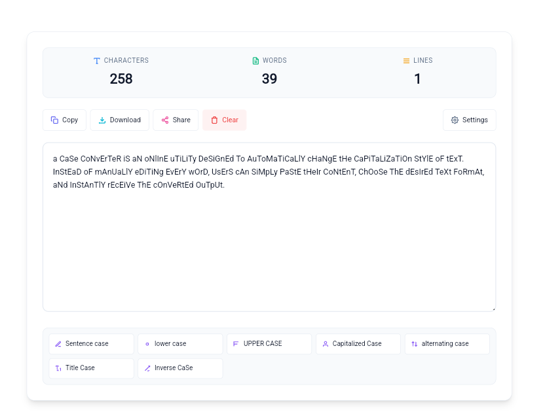Convert text to lower case
Screen dimensions: 545x412
coord(180,344)
